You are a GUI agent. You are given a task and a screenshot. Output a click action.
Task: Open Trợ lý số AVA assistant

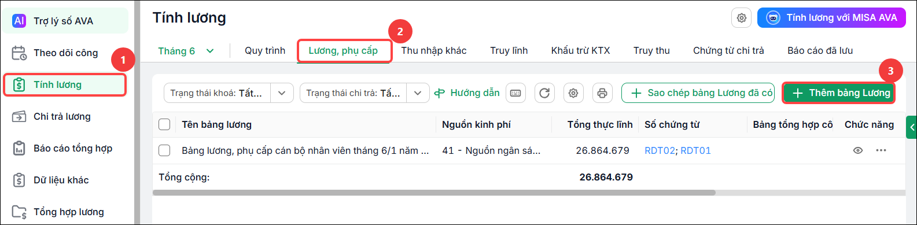point(65,21)
